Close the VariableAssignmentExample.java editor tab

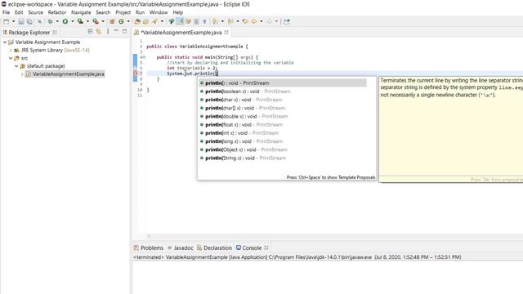(226, 33)
